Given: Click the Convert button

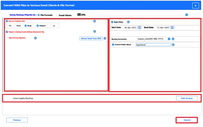Looking at the screenshot, I should click(x=186, y=120).
